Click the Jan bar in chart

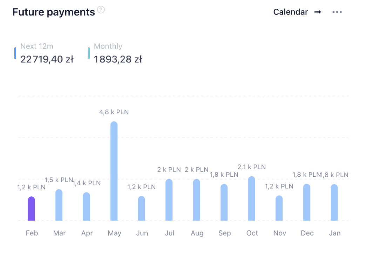(334, 202)
